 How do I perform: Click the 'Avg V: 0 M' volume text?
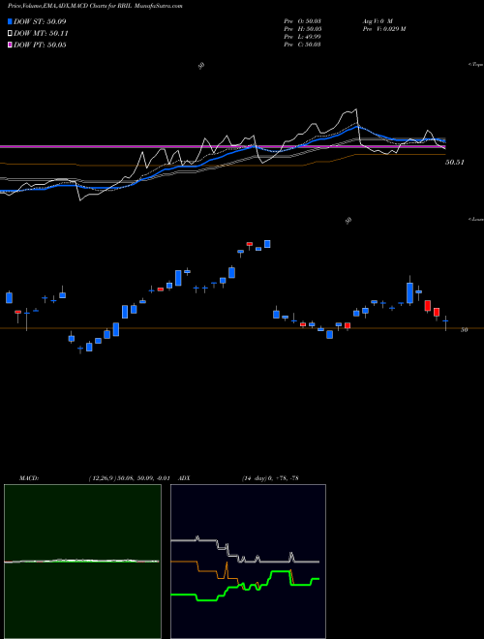tap(377, 21)
